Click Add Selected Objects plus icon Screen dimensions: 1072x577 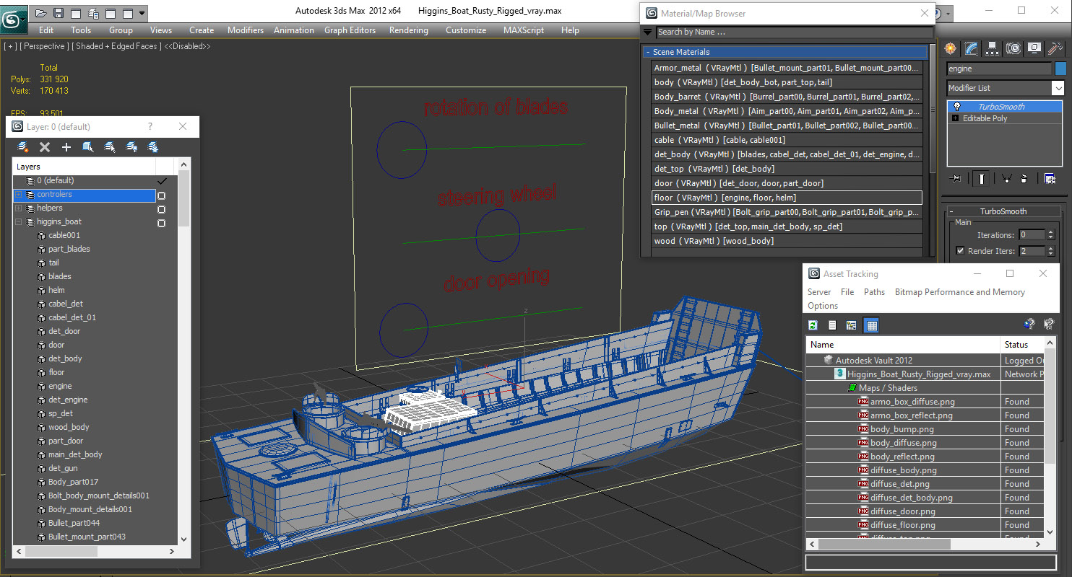pyautogui.click(x=66, y=147)
